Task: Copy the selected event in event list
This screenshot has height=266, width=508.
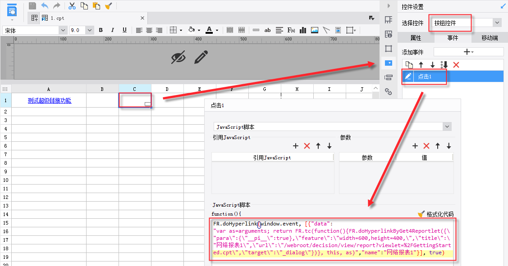Action: pos(409,65)
